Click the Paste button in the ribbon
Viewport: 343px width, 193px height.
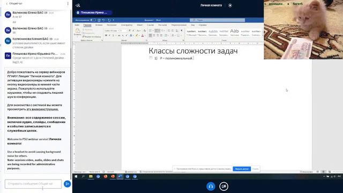point(77,32)
